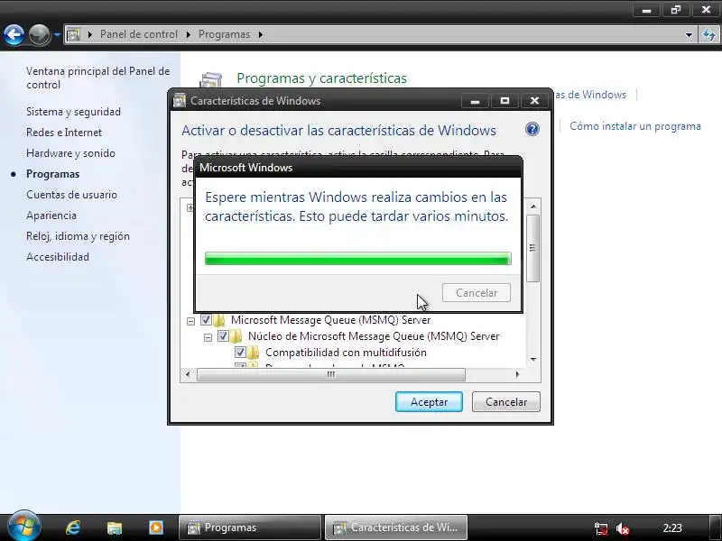
Task: Click Show desktop strip at taskbar end
Action: tap(715, 527)
